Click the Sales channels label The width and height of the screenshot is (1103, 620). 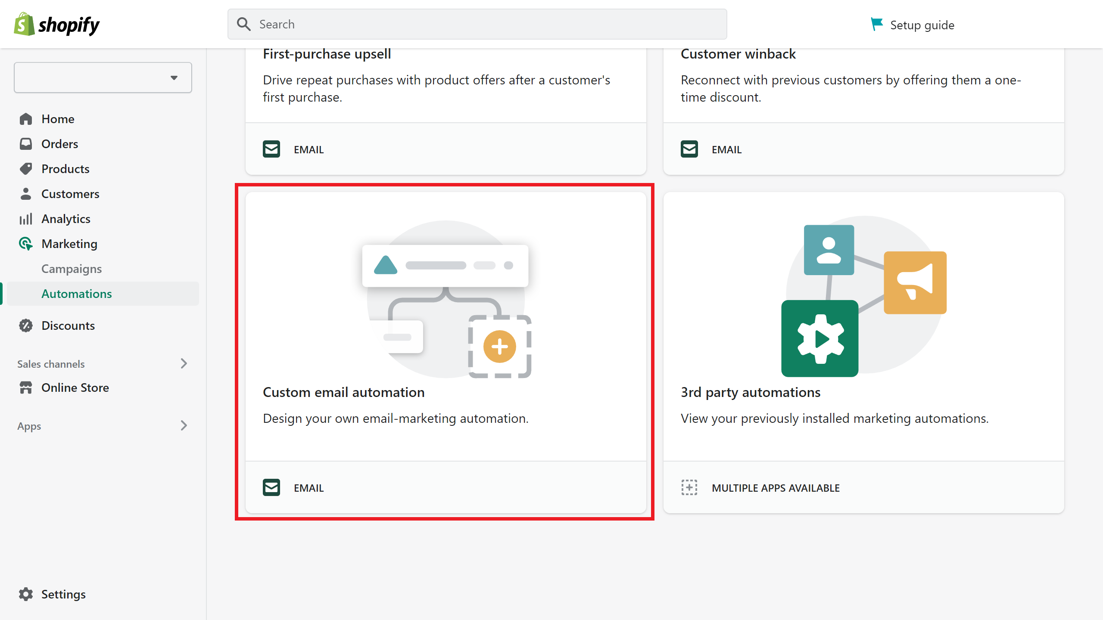51,364
